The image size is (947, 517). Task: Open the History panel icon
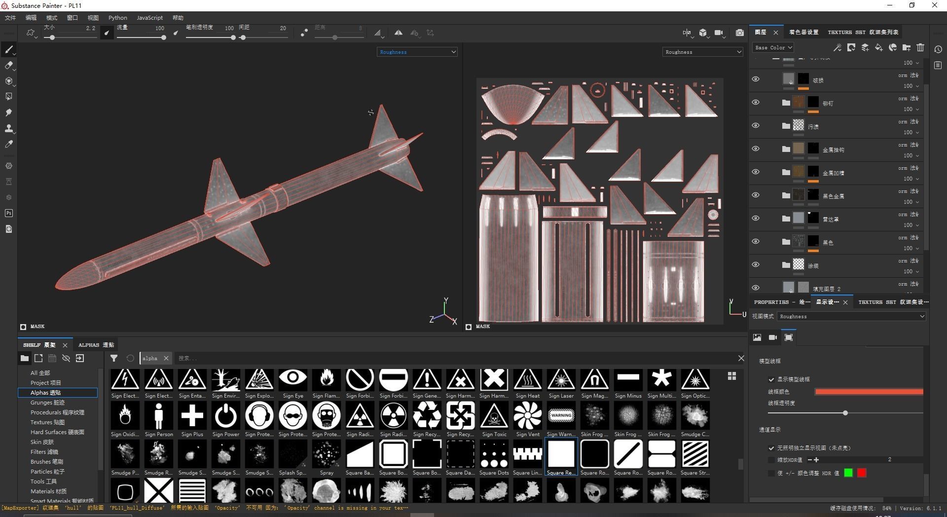click(938, 49)
